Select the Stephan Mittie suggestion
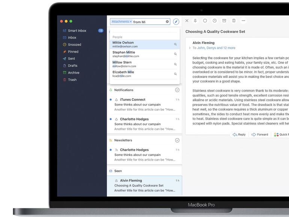This screenshot has width=289, height=217. 144,54
